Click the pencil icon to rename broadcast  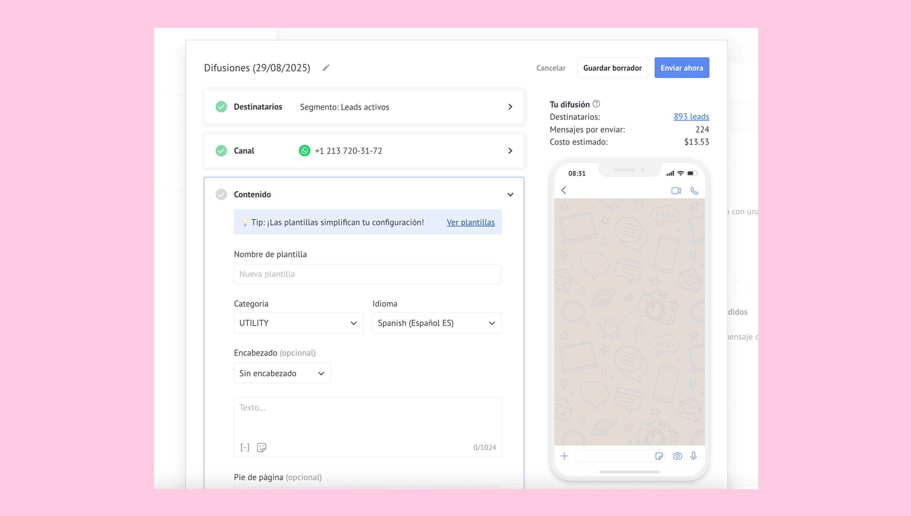pos(326,68)
